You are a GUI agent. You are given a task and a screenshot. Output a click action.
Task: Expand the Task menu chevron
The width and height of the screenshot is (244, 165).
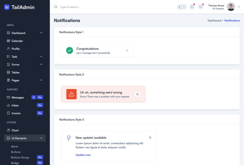(x=41, y=56)
